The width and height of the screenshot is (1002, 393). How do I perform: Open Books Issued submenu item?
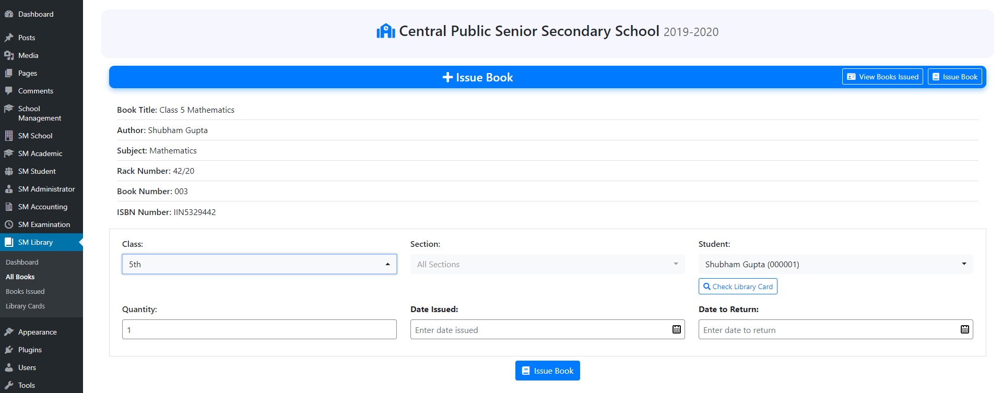pos(25,291)
